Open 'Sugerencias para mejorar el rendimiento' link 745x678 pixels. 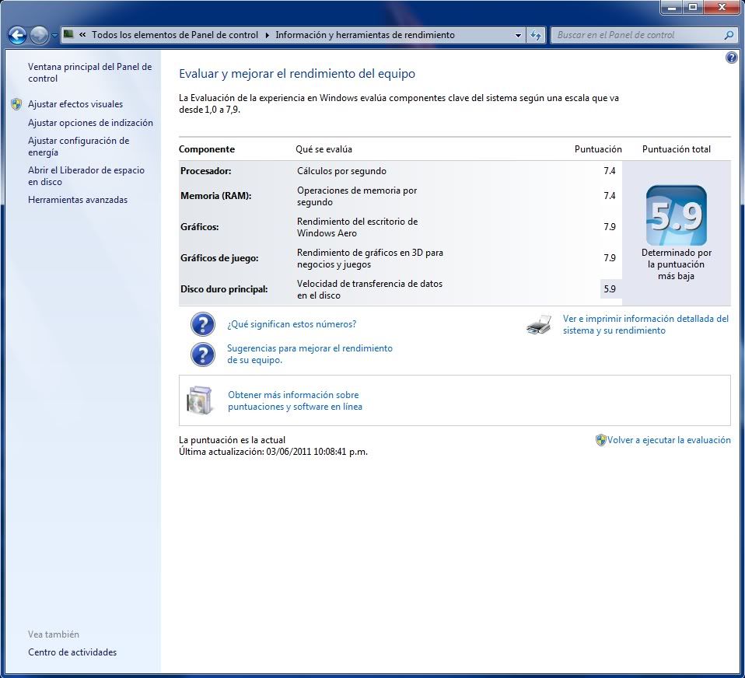coord(310,354)
